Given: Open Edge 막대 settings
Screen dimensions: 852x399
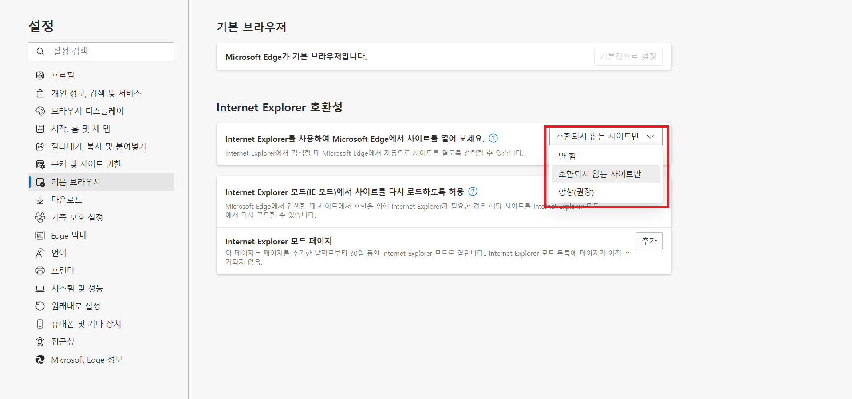Looking at the screenshot, I should (x=101, y=235).
